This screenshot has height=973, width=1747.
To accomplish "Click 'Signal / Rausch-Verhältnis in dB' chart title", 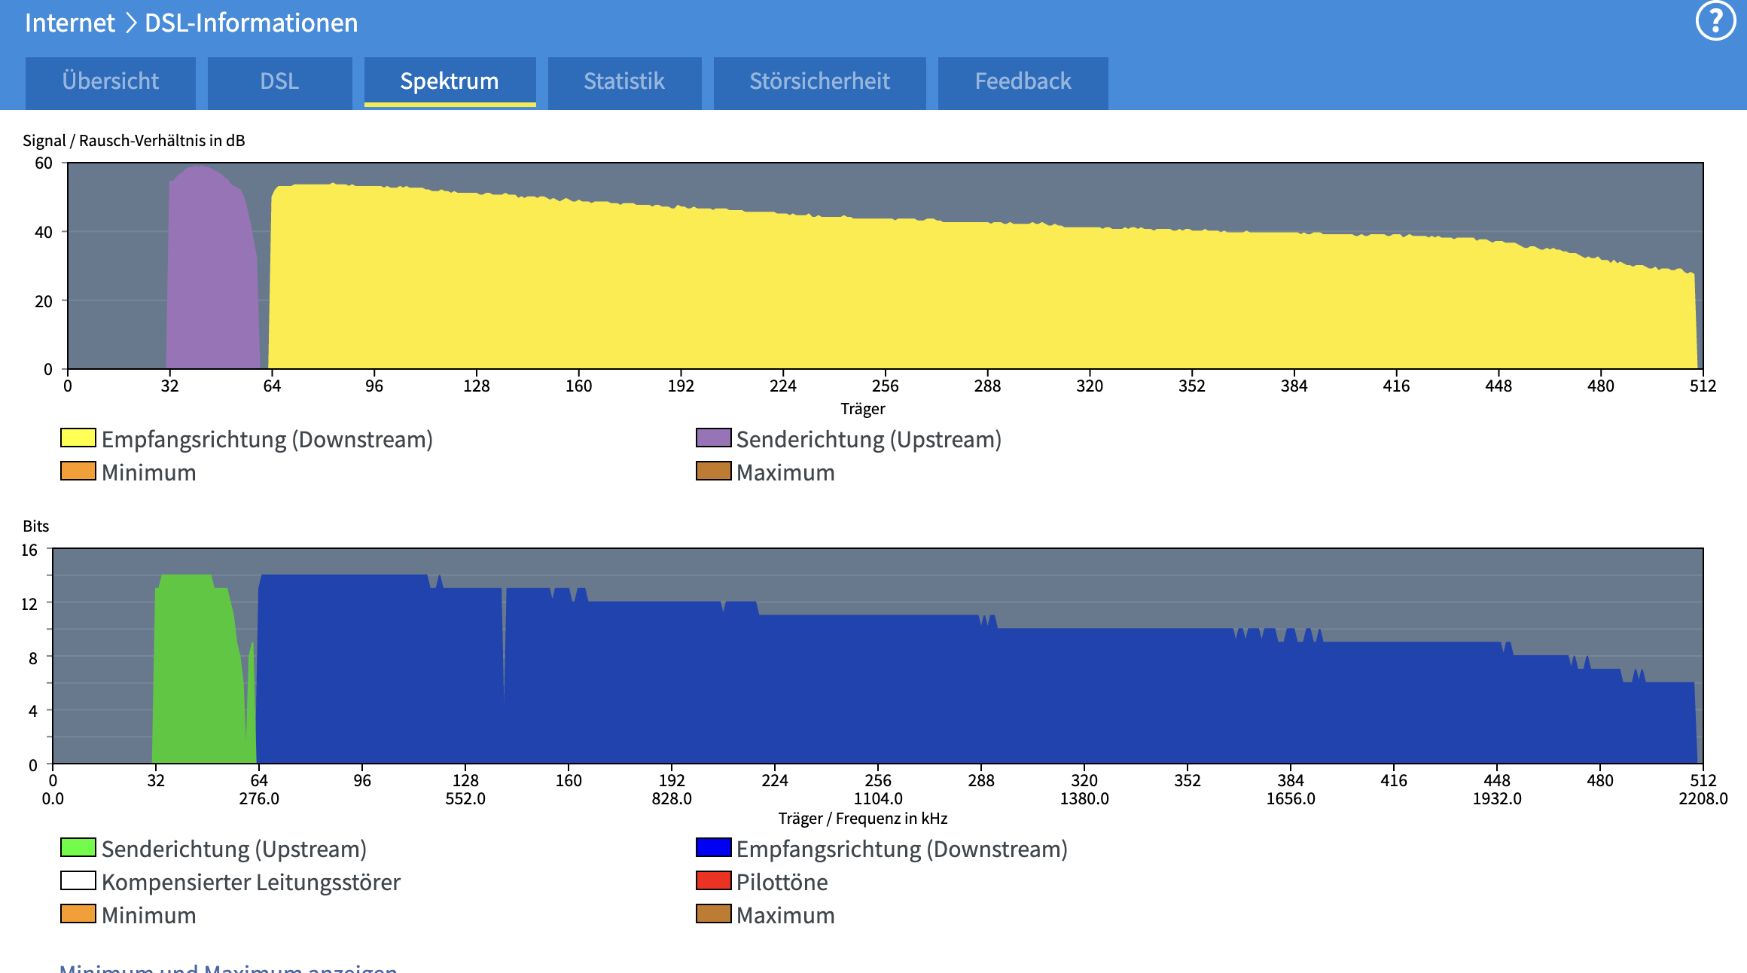I will [134, 141].
